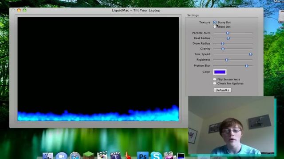Launch Minecraft grass block icon
The width and height of the screenshot is (284, 159).
(89, 155)
